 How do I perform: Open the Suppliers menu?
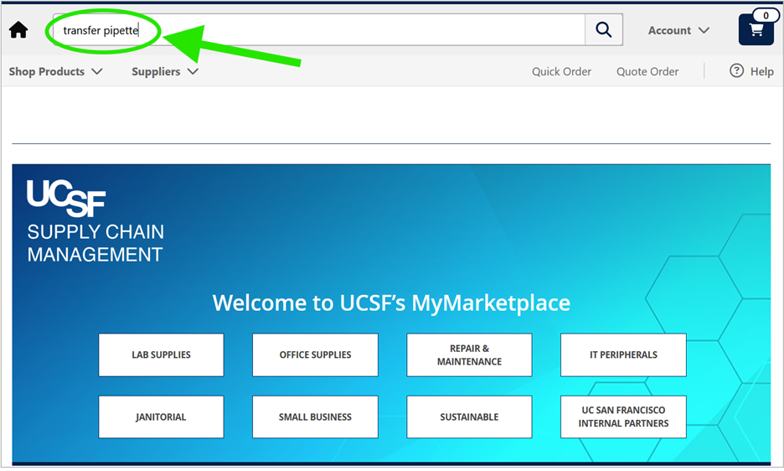pyautogui.click(x=165, y=71)
